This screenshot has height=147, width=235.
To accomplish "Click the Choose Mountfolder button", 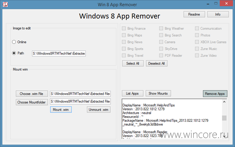I will pyautogui.click(x=32, y=102).
